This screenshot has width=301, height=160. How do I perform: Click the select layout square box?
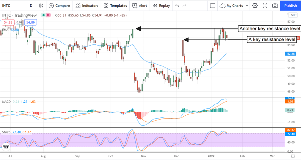point(213,5)
